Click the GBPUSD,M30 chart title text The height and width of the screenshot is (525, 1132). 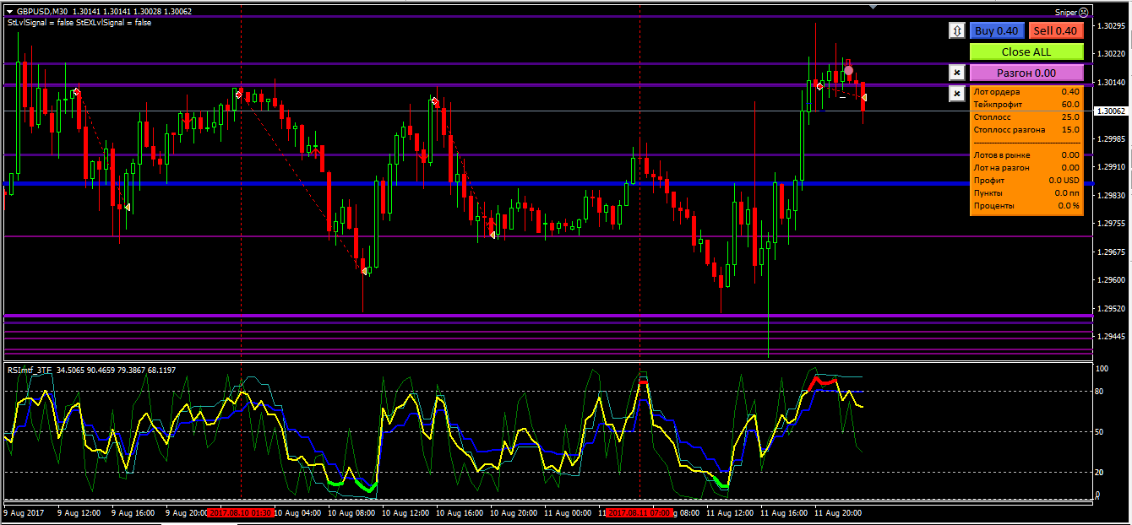44,12
